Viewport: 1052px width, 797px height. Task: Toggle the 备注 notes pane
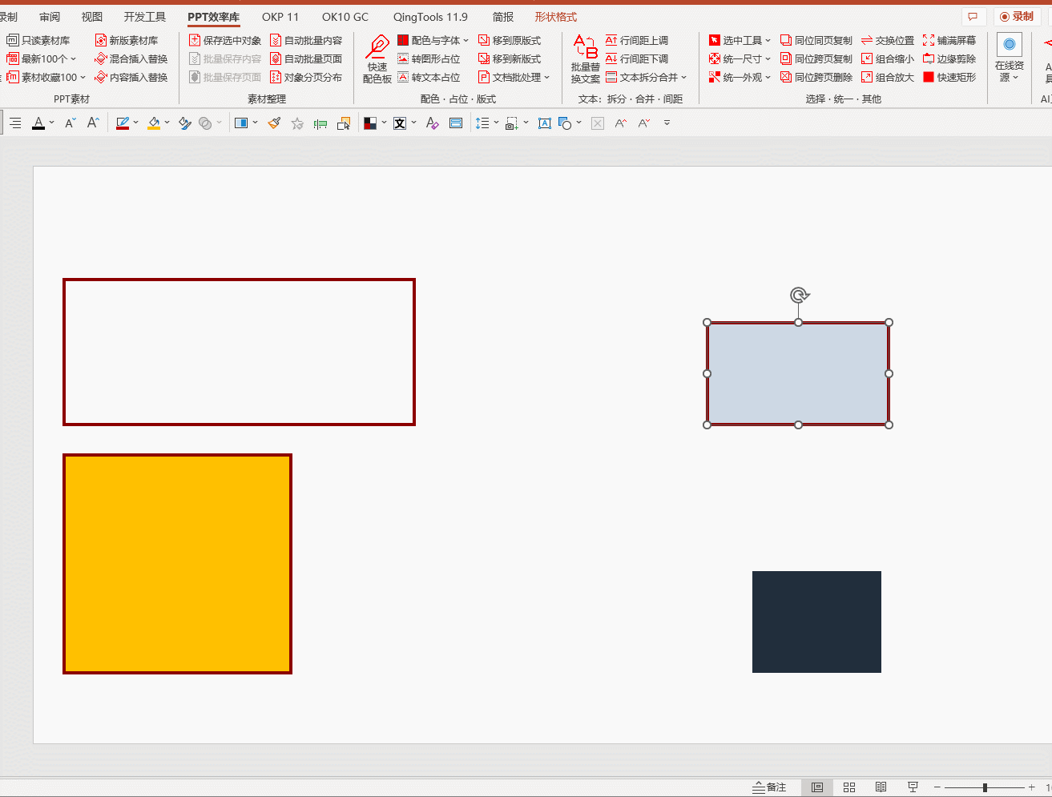coord(769,787)
